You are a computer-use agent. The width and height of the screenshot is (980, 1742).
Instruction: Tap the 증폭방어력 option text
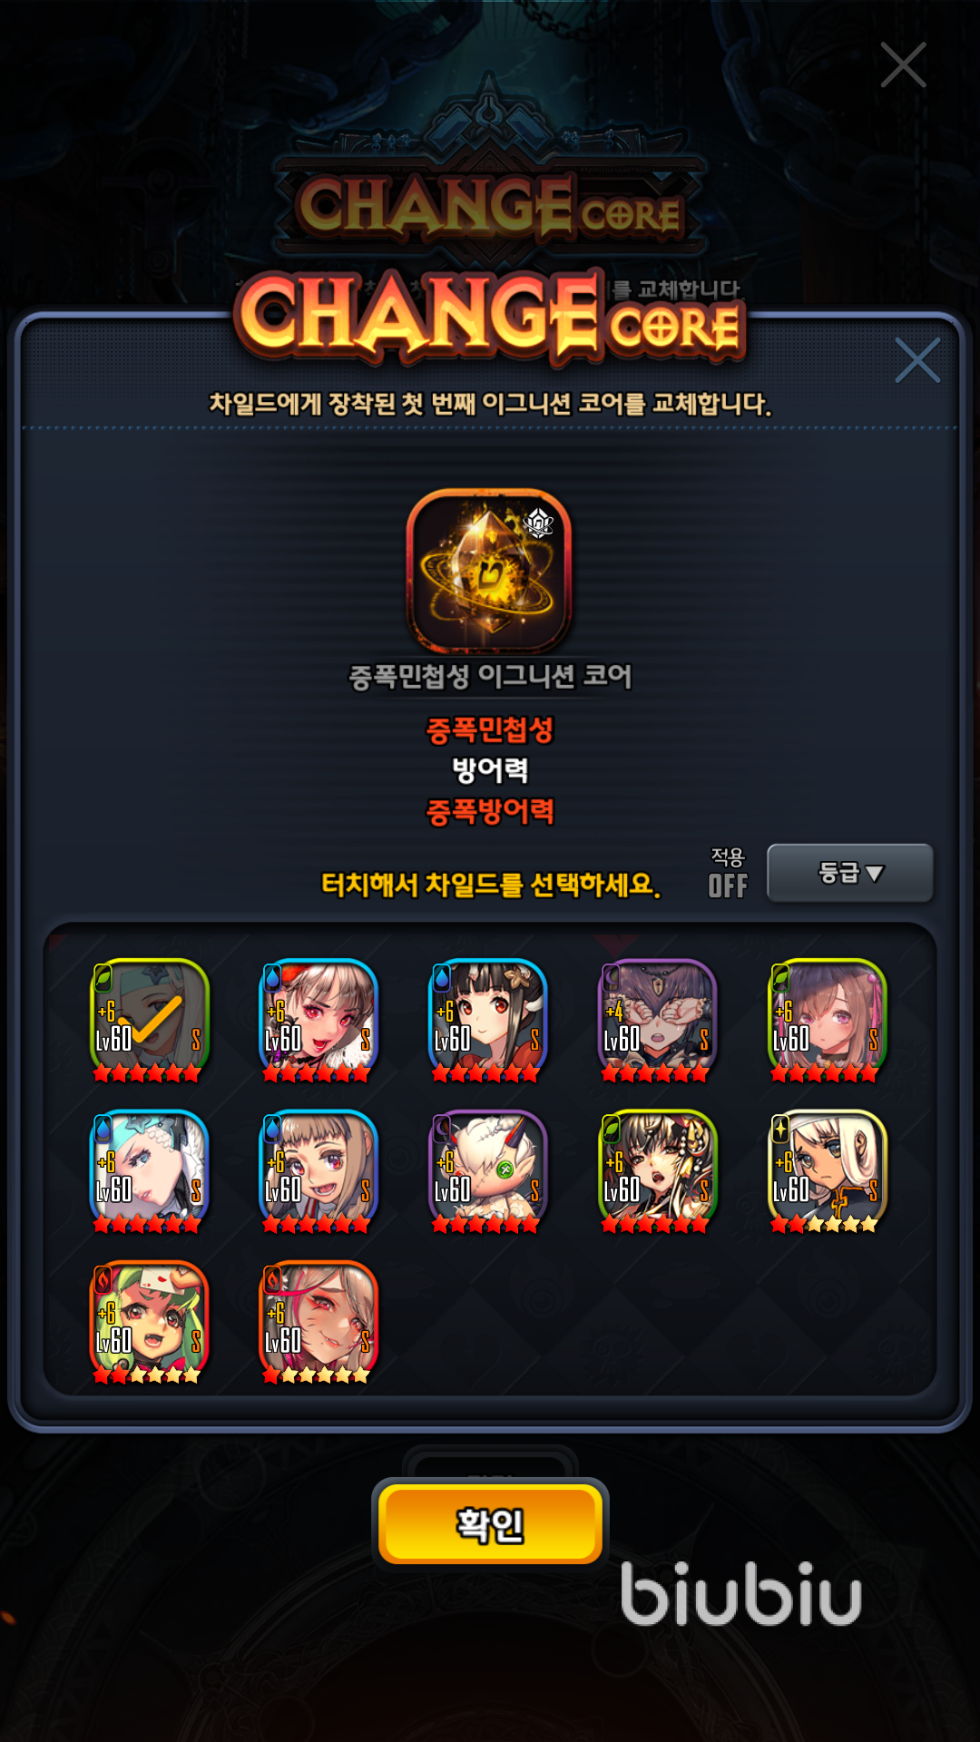(x=490, y=810)
